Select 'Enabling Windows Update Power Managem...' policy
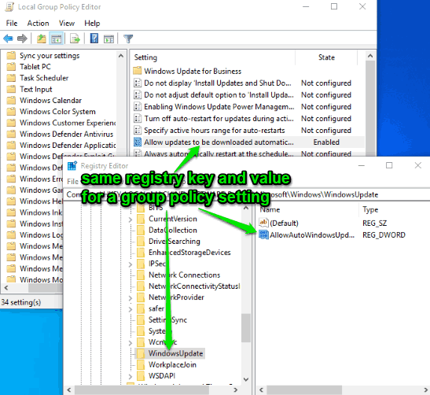This screenshot has width=430, height=395. click(x=219, y=106)
